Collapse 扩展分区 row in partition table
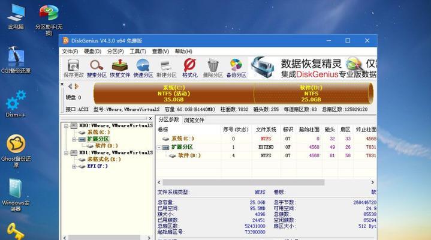431x240 pixels. pos(159,148)
